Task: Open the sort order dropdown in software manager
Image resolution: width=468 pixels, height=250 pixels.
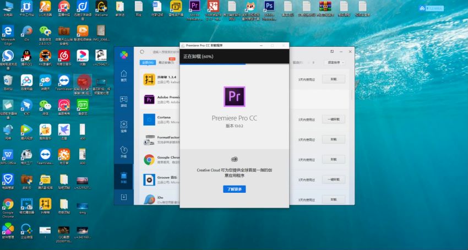Action: click(336, 62)
